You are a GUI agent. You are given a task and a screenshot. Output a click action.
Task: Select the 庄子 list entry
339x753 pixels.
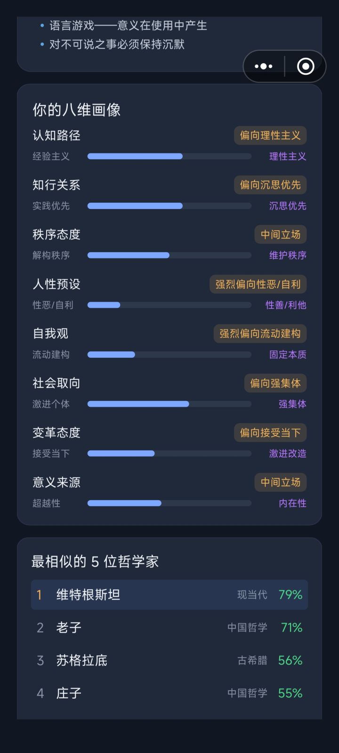(169, 693)
